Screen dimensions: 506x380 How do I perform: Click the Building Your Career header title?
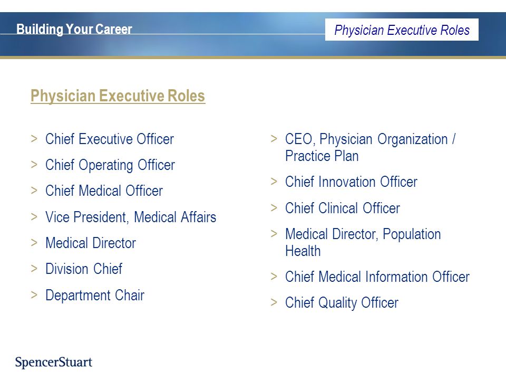(x=74, y=29)
